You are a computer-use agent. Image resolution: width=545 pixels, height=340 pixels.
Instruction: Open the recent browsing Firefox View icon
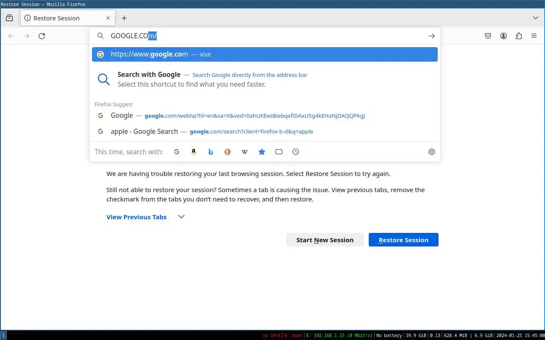click(9, 18)
